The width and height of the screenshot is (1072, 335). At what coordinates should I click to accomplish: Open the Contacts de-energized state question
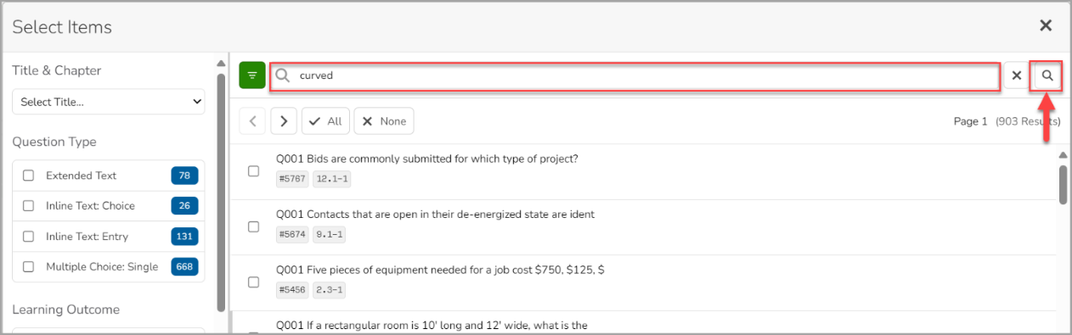click(x=435, y=215)
